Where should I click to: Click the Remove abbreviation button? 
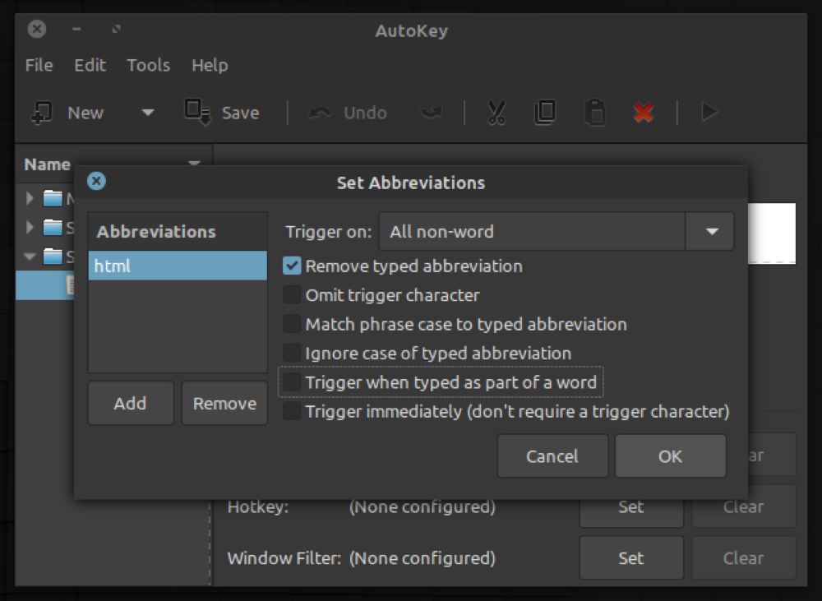coord(224,403)
